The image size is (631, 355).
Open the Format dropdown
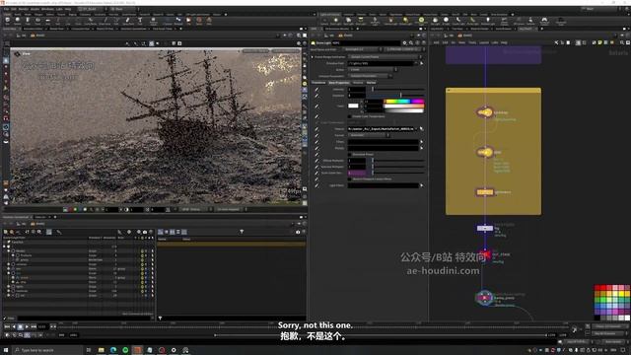coord(369,135)
